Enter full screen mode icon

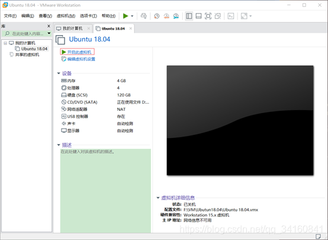[x=208, y=16]
